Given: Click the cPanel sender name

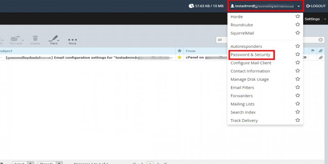Looking at the screenshot, I should [195, 57].
